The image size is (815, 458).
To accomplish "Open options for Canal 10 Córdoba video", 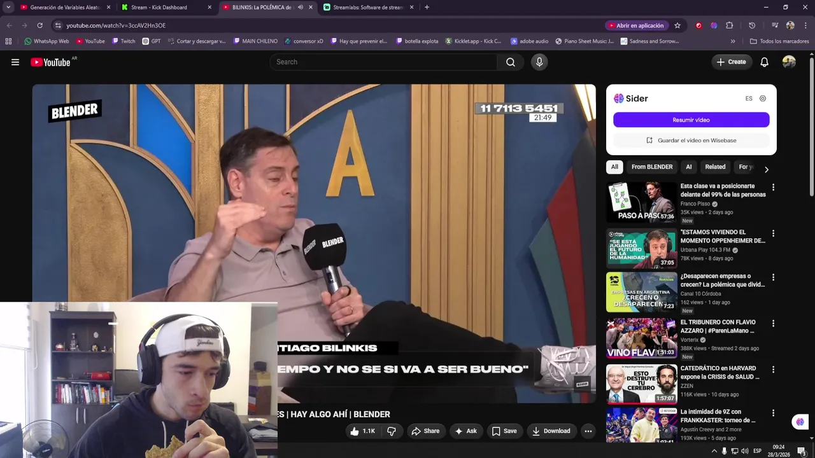I will (773, 277).
